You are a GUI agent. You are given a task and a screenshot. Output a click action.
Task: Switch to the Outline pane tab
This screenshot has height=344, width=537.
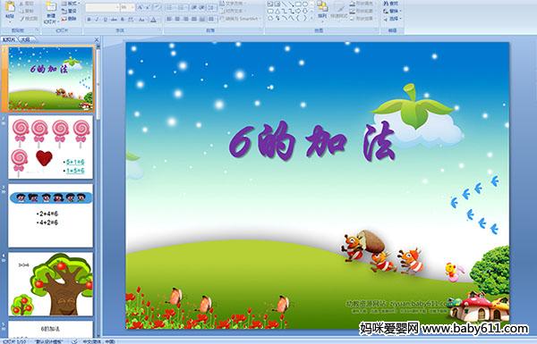[26, 39]
